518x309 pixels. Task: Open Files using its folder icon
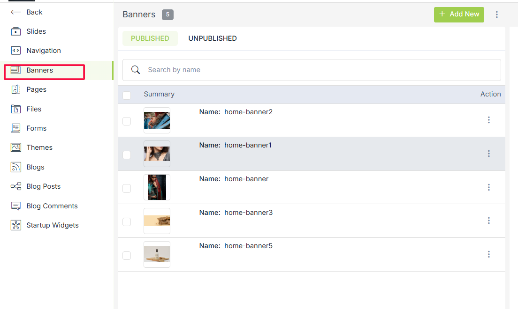(x=16, y=109)
